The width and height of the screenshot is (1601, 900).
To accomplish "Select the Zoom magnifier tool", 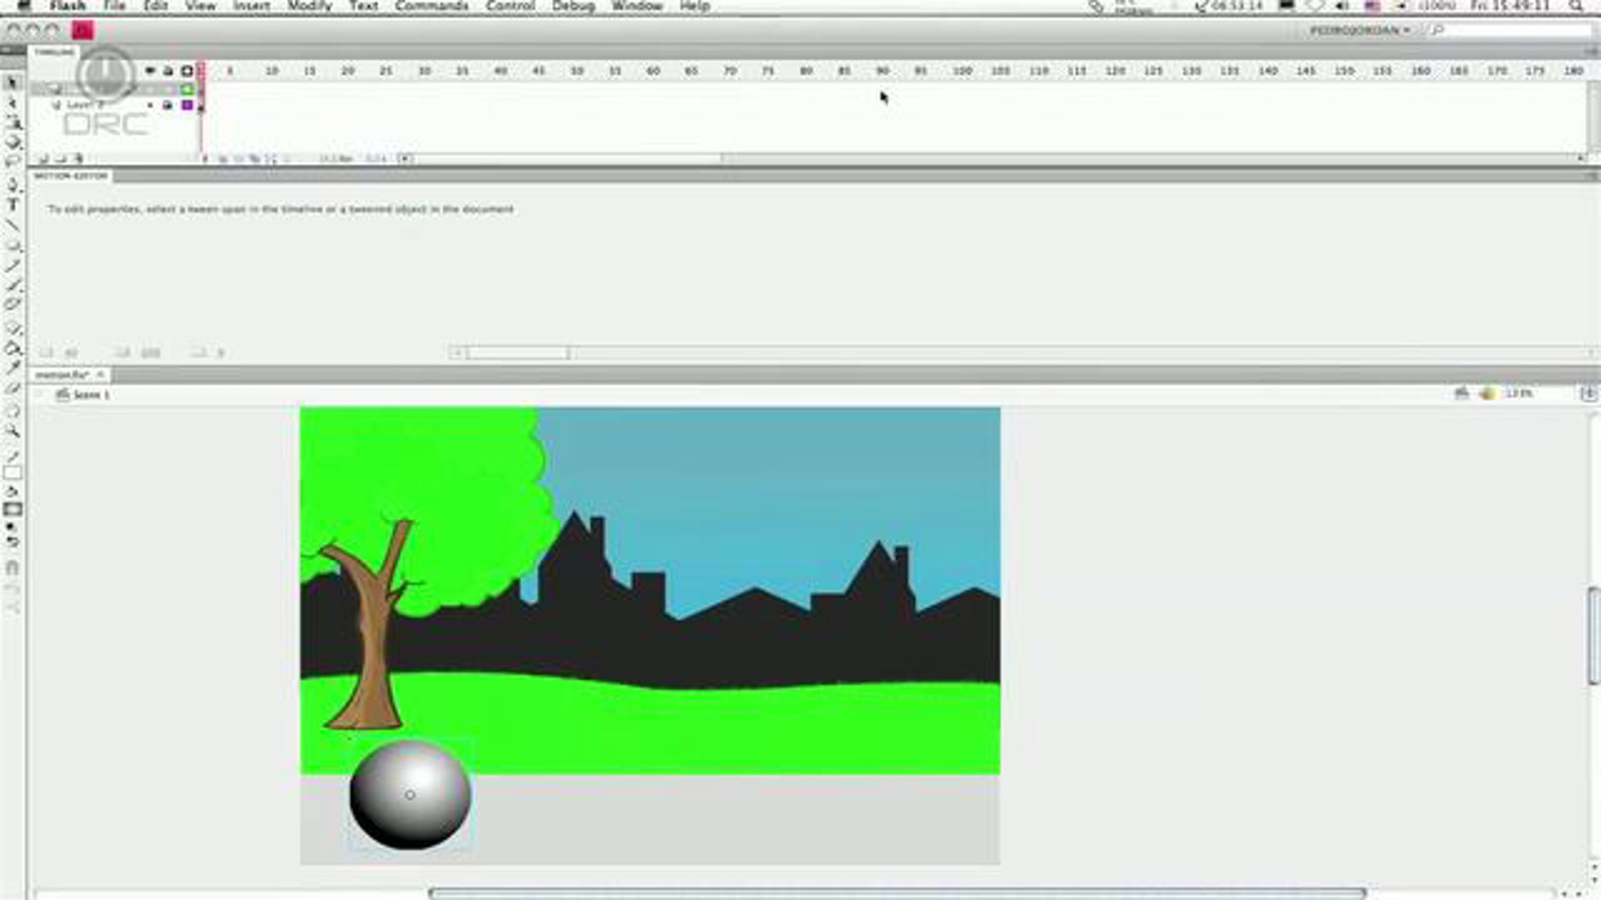I will [12, 431].
